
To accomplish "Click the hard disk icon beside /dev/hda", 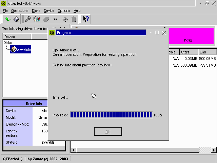I will 14,49.
